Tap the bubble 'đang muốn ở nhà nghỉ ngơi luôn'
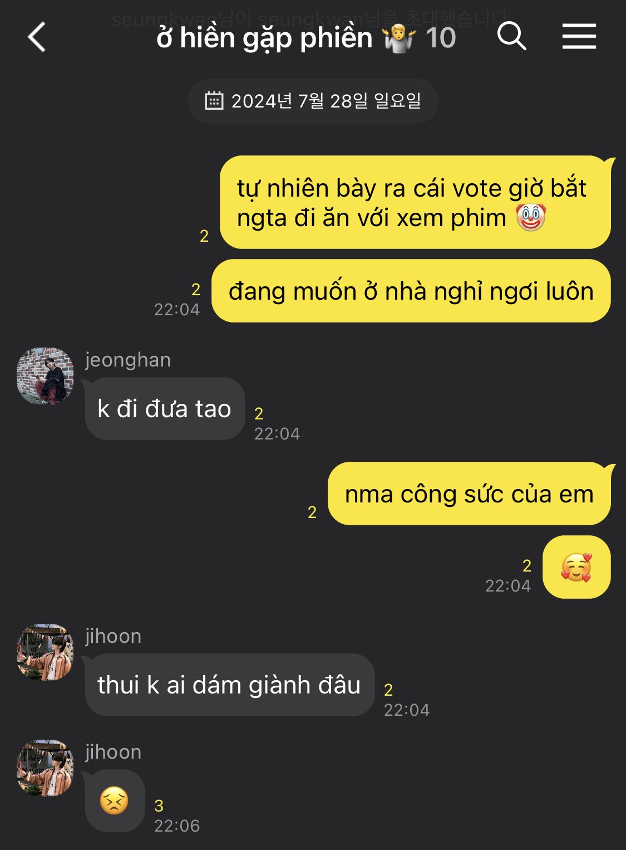The height and width of the screenshot is (850, 626). pyautogui.click(x=411, y=291)
